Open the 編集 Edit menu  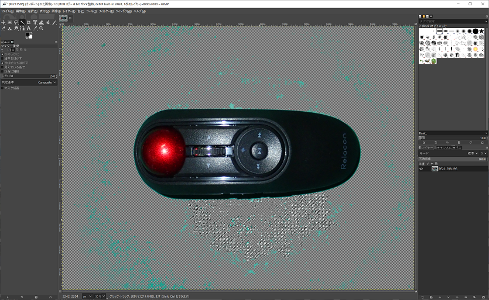point(20,11)
